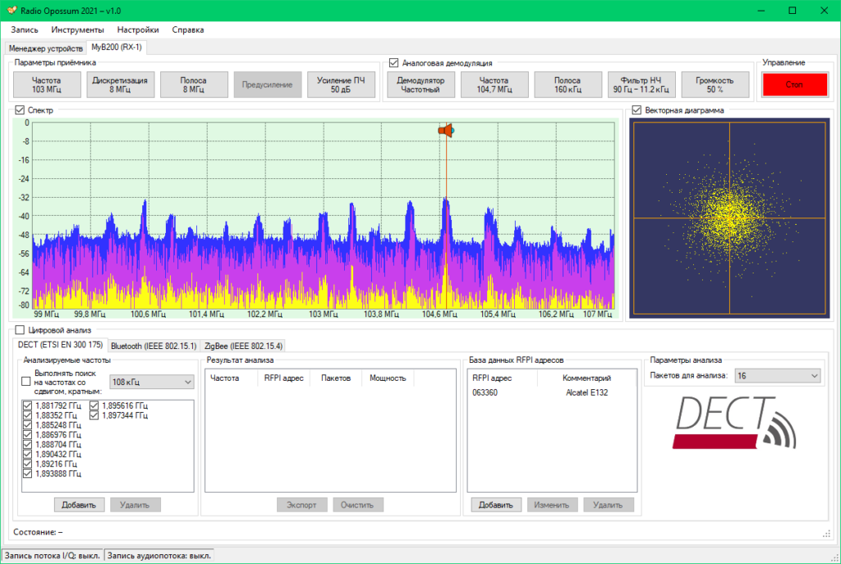Click the Громкость 50 % button
The image size is (841, 564).
(715, 85)
